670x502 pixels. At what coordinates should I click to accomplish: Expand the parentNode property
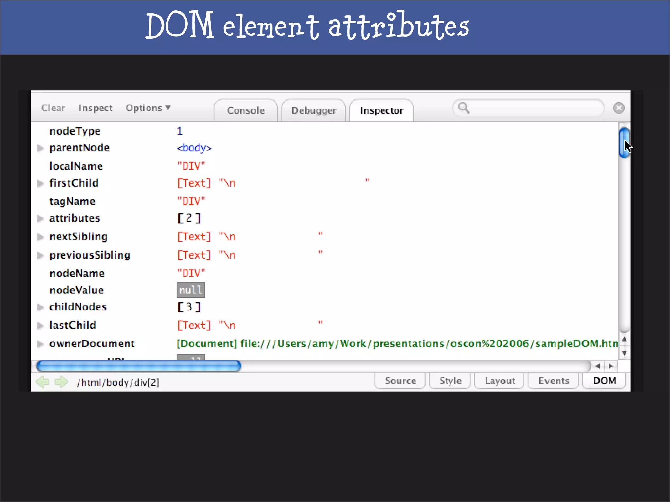[40, 148]
